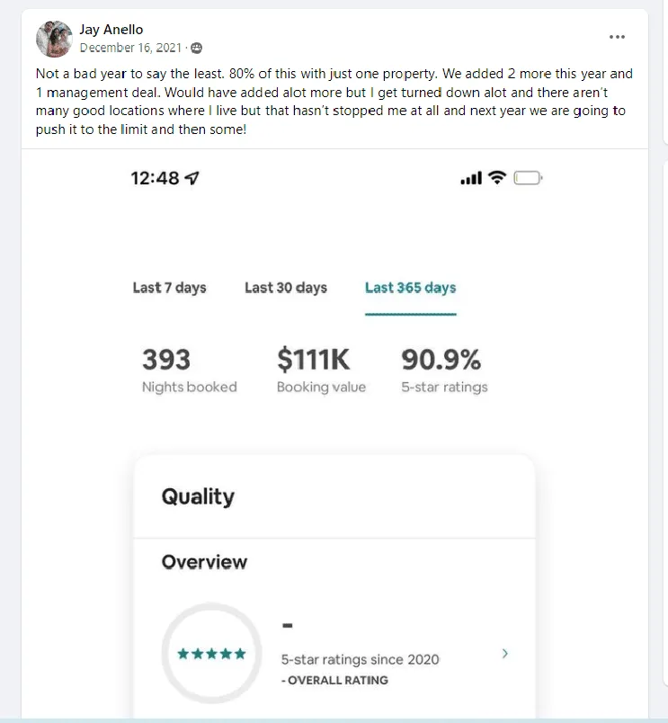This screenshot has height=723, width=668.
Task: Click the 90.9% 5-star ratings stat
Action: point(444,371)
